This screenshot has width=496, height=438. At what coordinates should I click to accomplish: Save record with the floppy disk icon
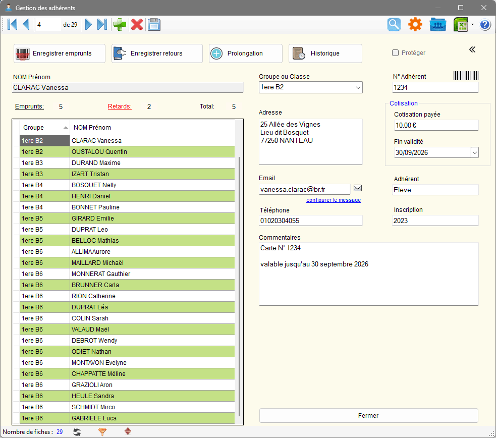pyautogui.click(x=154, y=24)
